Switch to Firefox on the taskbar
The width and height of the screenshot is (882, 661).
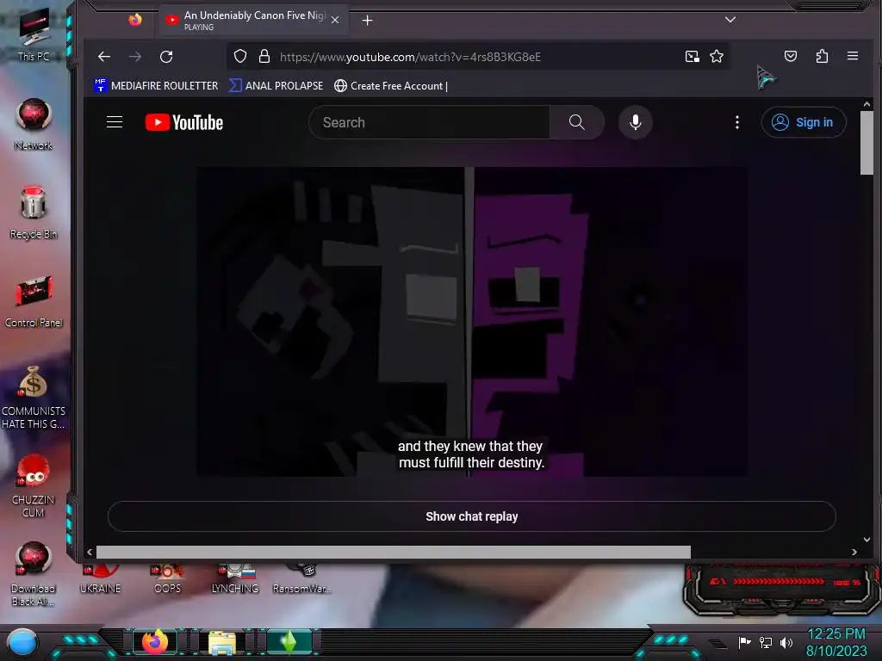pos(154,642)
